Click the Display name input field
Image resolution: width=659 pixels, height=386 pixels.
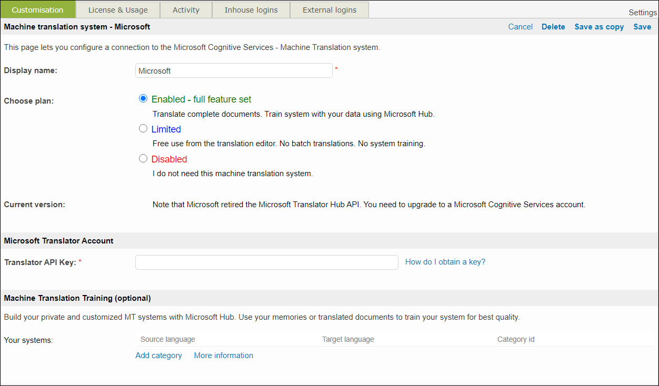pos(234,70)
